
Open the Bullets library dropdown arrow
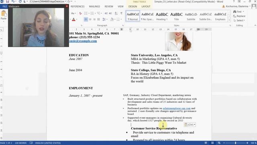point(89,13)
